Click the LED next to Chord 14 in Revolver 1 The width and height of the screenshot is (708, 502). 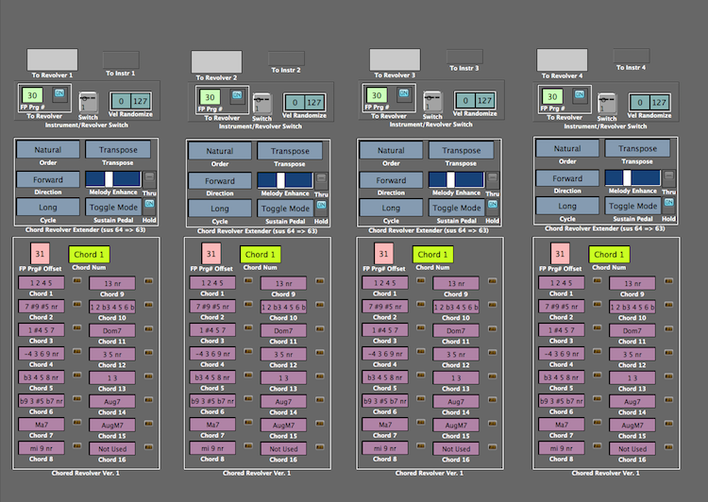(147, 399)
